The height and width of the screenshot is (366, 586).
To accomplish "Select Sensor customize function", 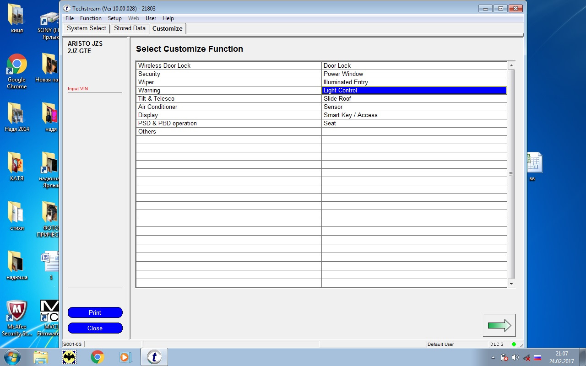I will (414, 107).
